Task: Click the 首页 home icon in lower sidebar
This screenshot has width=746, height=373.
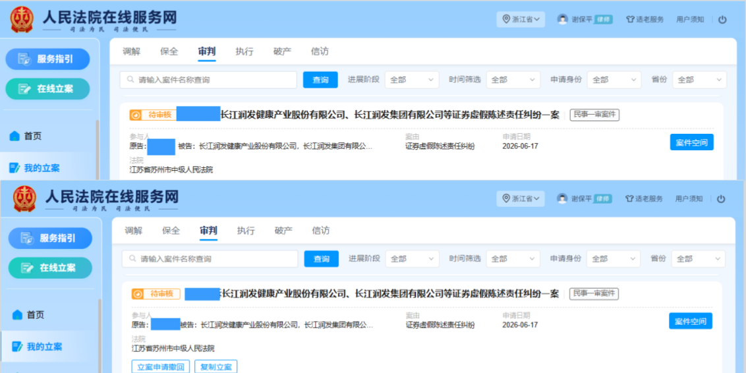Action: (18, 315)
